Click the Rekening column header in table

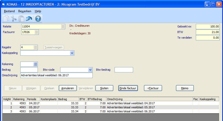pyautogui.click(x=19, y=99)
